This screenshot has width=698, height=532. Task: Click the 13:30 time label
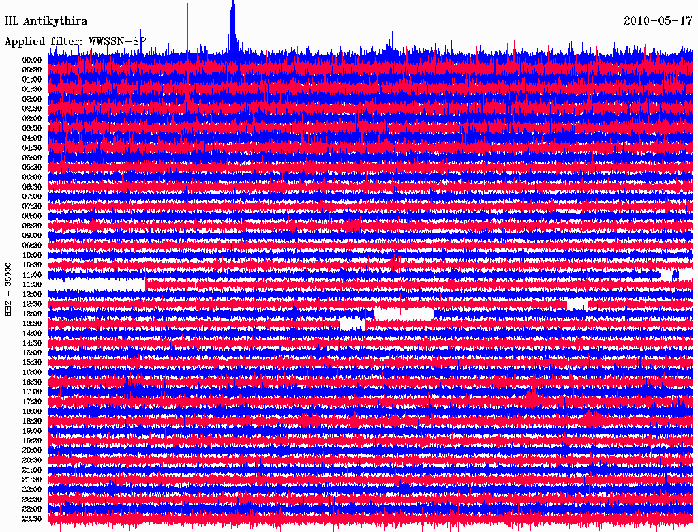[32, 323]
